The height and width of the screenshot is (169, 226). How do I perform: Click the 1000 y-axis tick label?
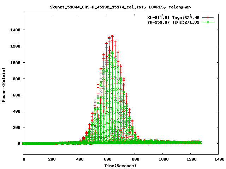(x=15, y=63)
